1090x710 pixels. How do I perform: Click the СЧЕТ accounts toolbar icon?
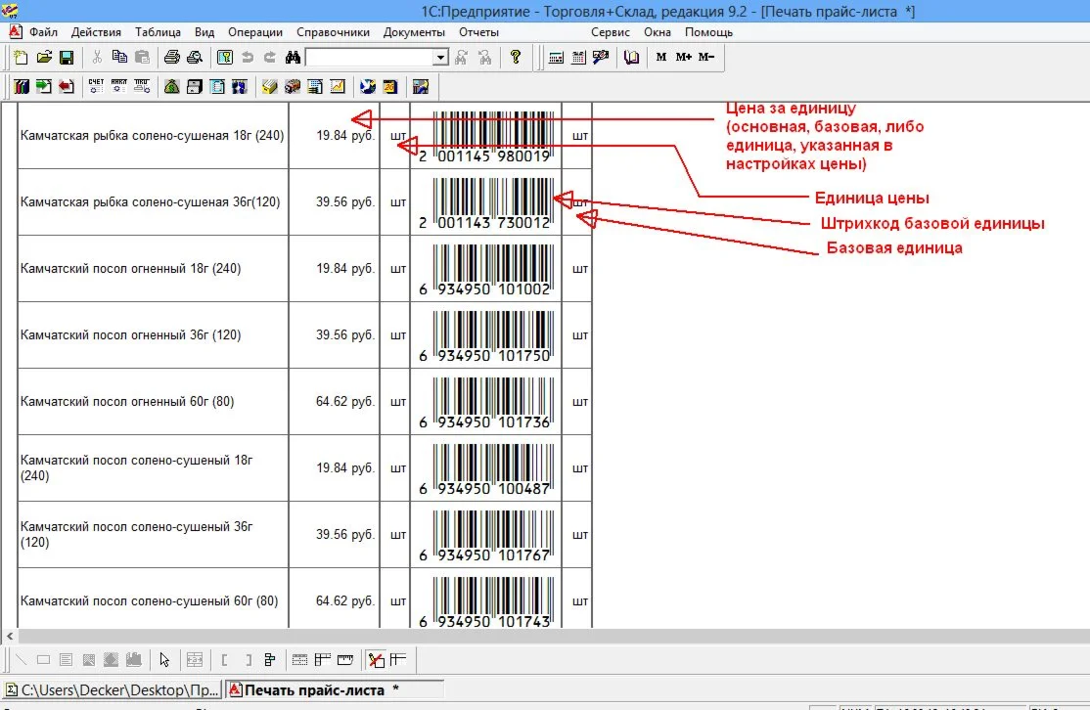click(96, 87)
